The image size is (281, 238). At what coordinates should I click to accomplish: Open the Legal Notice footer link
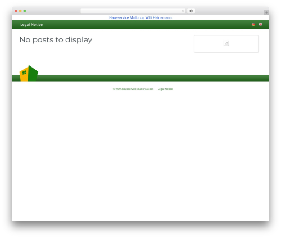[165, 89]
